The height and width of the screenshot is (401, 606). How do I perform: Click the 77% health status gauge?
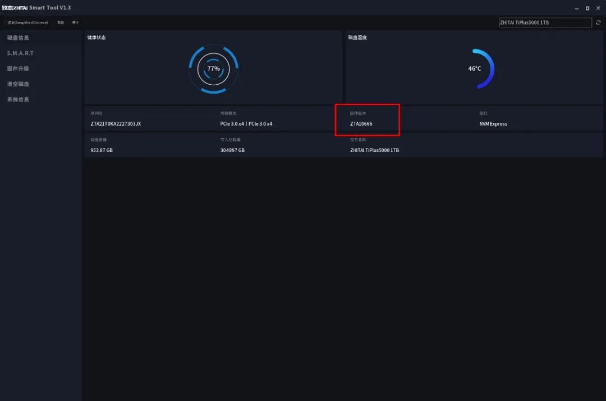click(213, 69)
